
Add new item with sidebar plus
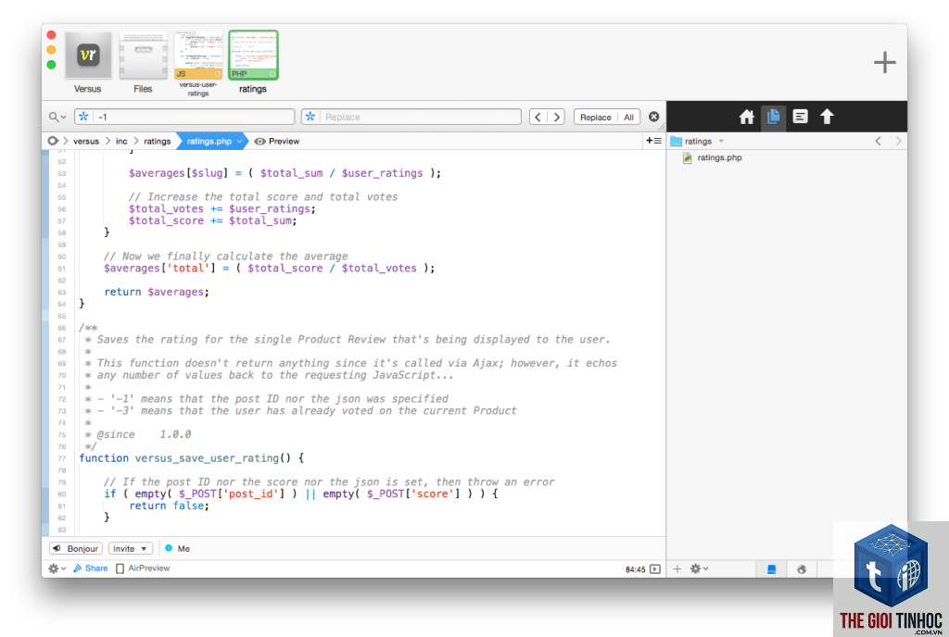coord(677,568)
